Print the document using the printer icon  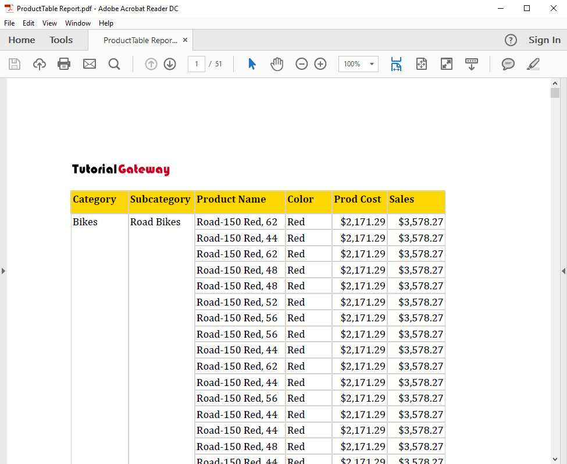coord(64,64)
